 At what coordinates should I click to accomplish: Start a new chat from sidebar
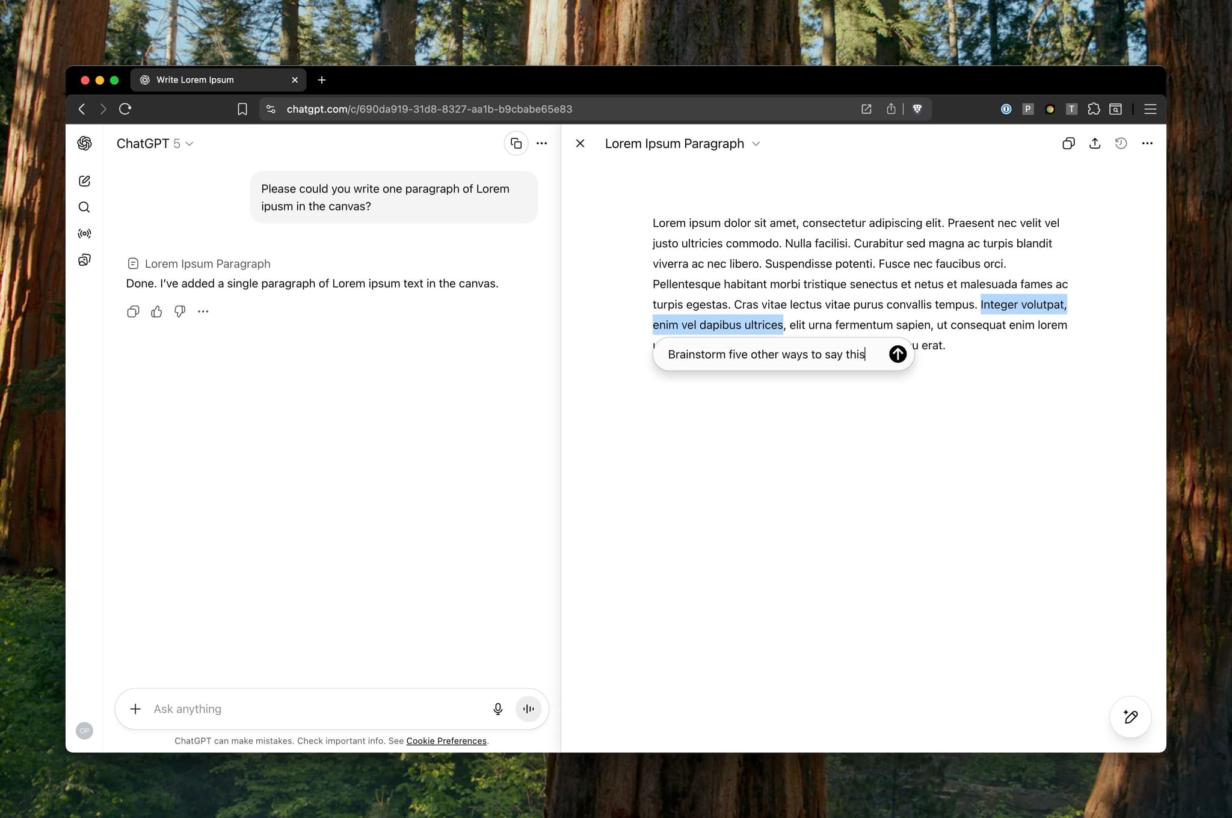point(84,181)
